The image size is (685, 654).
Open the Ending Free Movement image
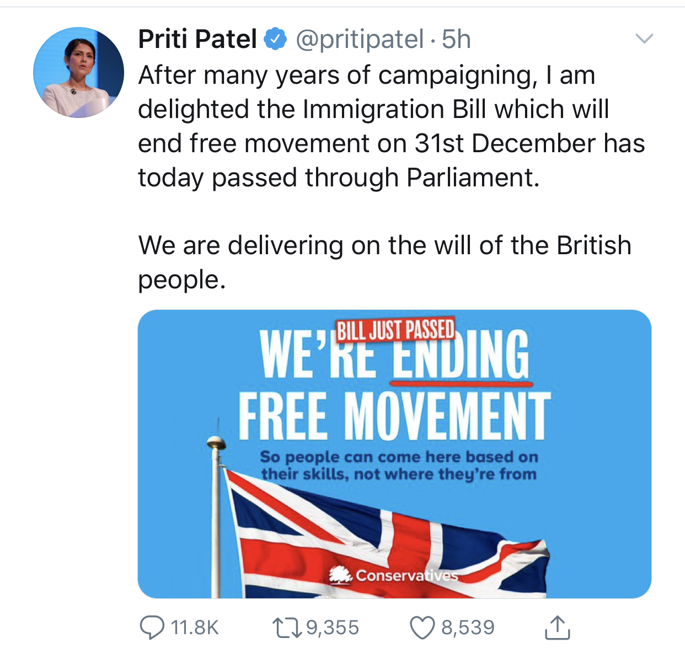[x=394, y=454]
